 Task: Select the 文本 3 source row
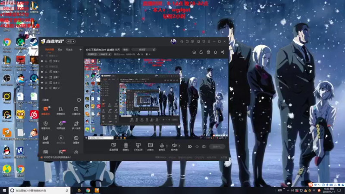click(x=61, y=83)
